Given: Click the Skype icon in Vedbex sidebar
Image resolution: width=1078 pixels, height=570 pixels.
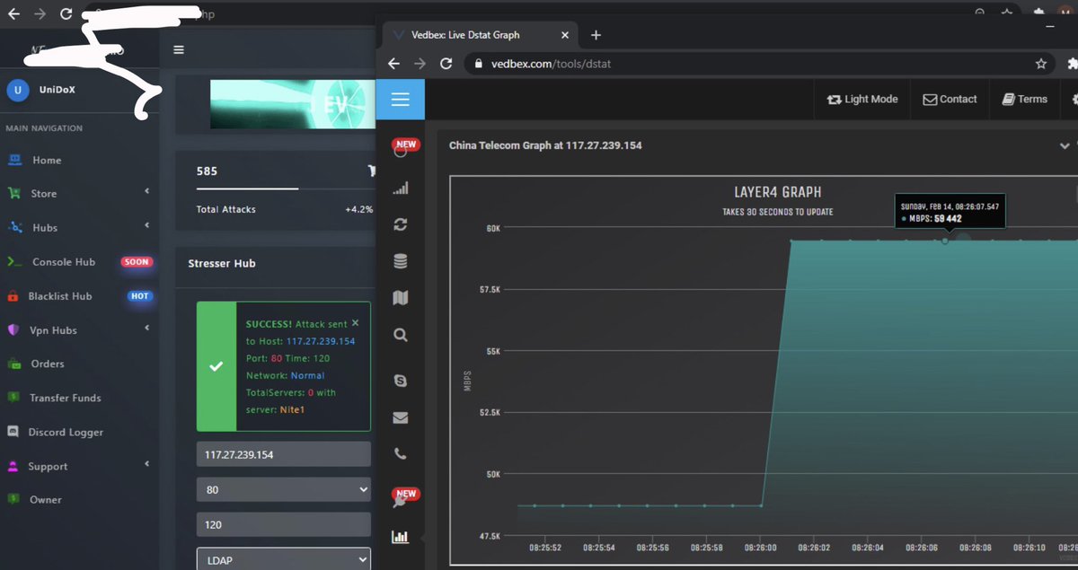Looking at the screenshot, I should 401,381.
